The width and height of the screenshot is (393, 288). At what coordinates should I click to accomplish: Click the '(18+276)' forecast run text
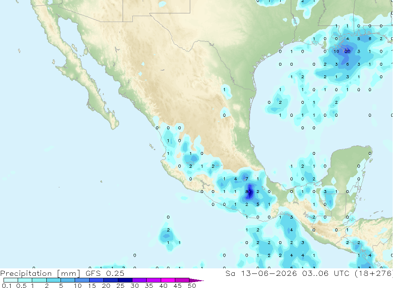[373, 273]
